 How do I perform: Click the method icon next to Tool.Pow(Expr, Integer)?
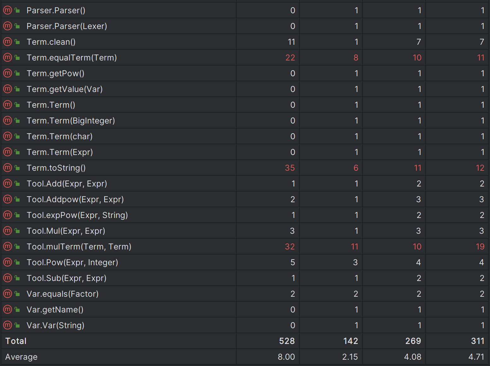(x=7, y=262)
